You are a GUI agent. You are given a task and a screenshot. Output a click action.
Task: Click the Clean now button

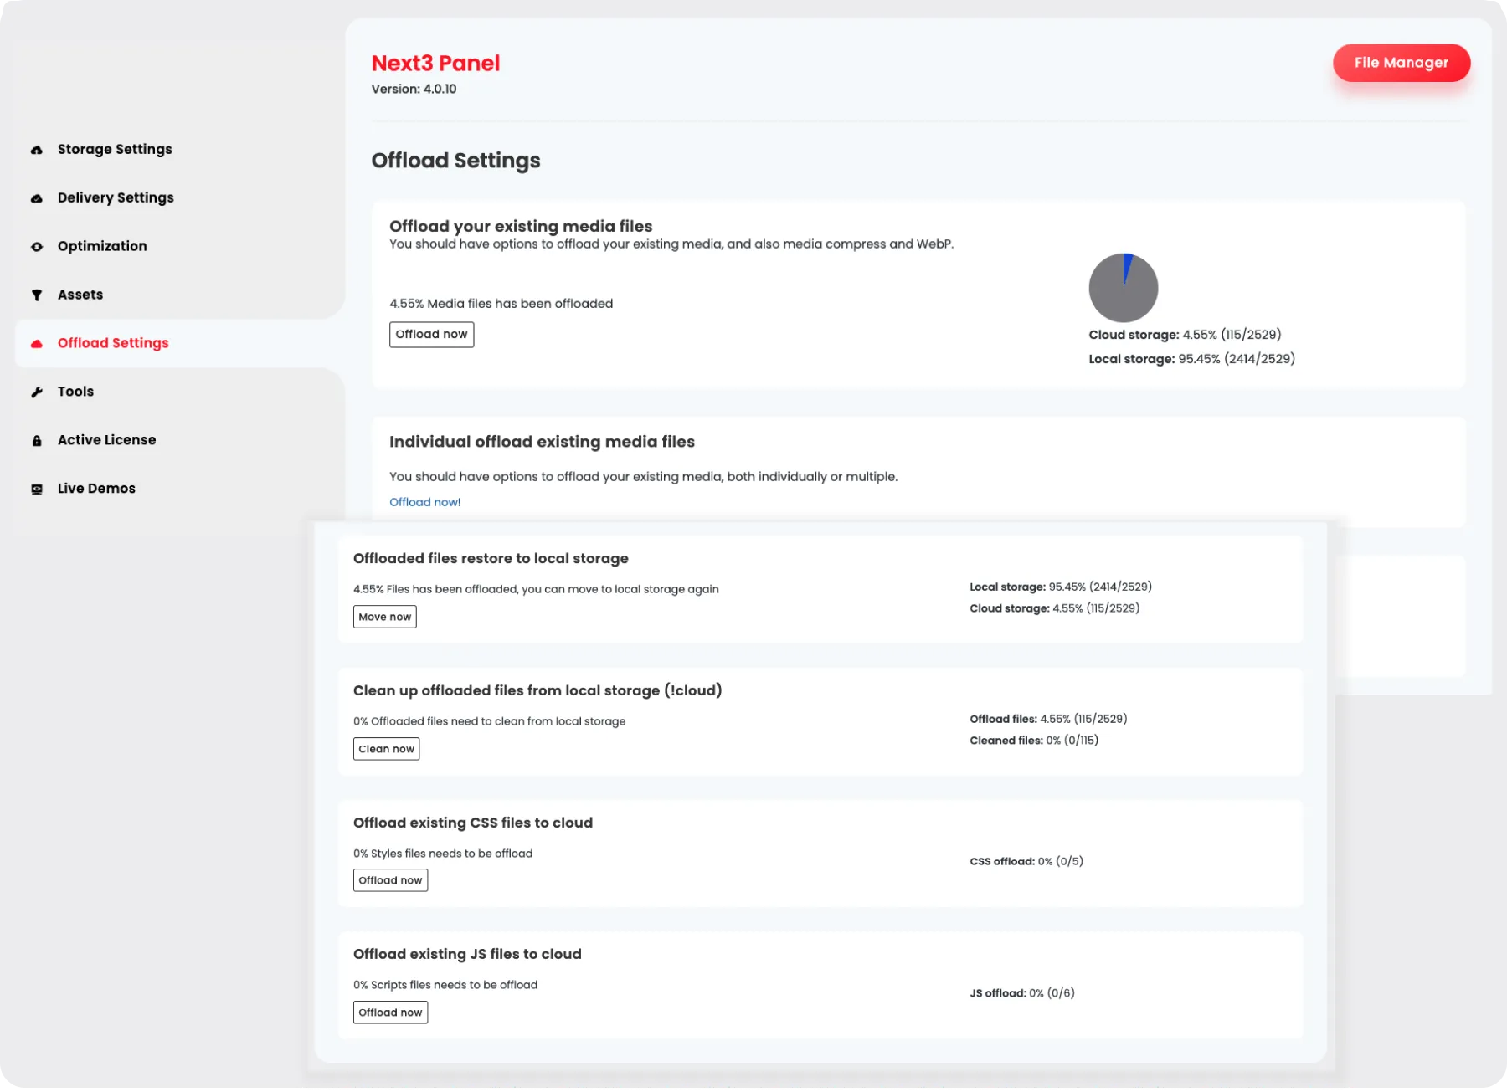pyautogui.click(x=386, y=749)
